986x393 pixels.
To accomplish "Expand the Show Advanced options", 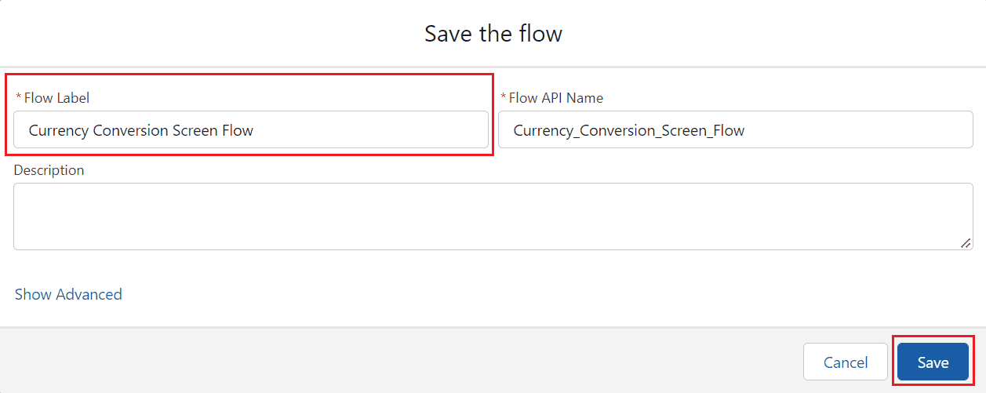I will pyautogui.click(x=68, y=294).
